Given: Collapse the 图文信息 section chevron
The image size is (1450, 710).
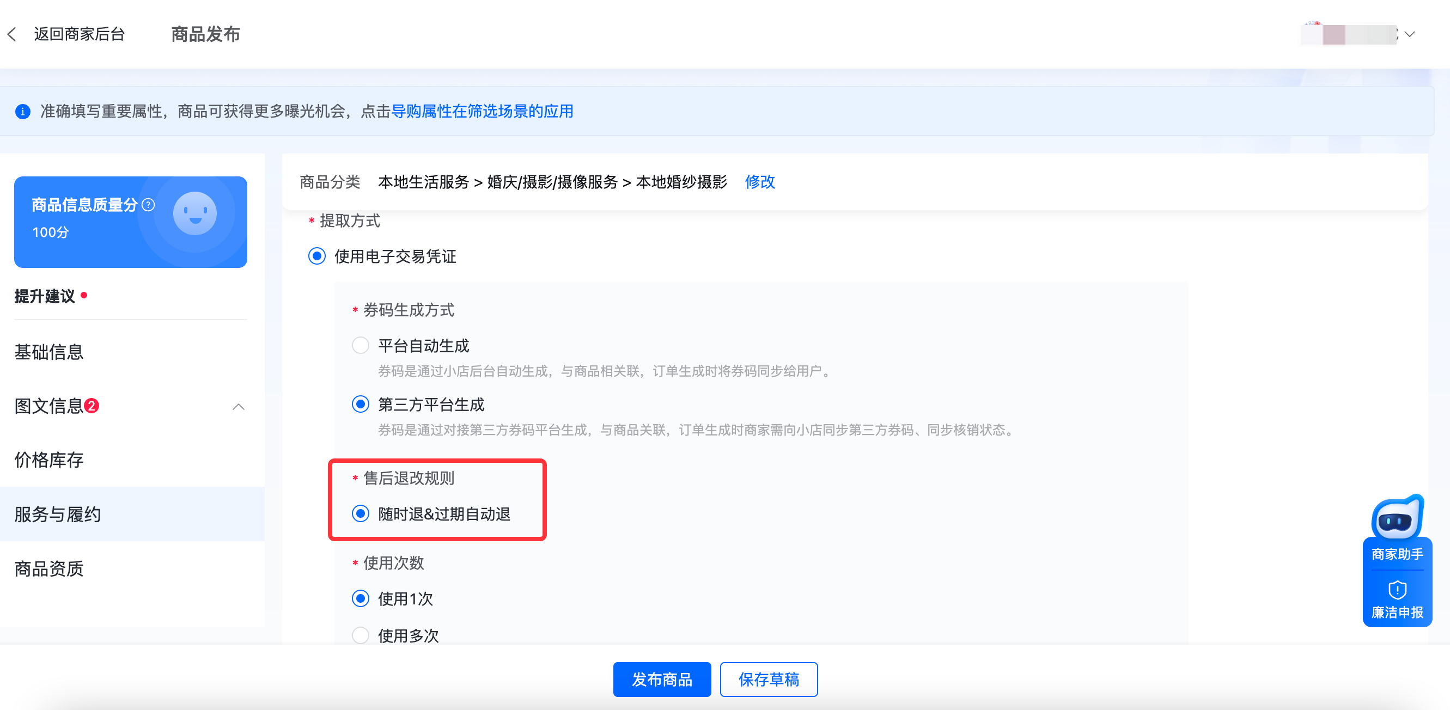Looking at the screenshot, I should (239, 406).
